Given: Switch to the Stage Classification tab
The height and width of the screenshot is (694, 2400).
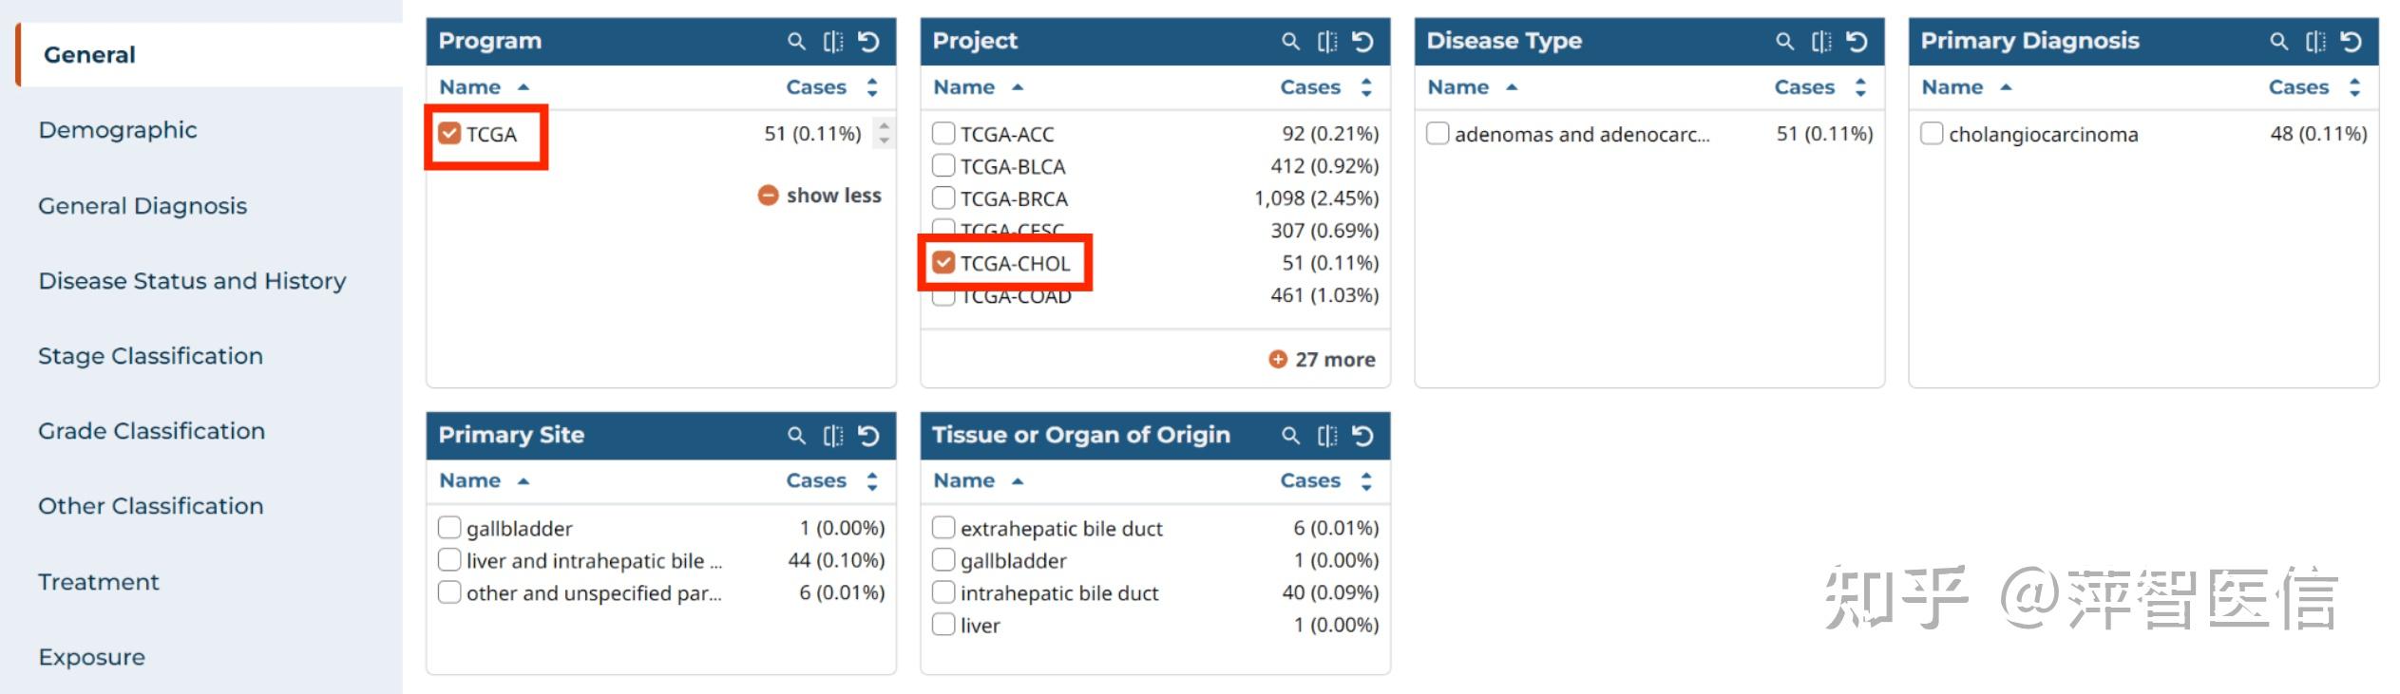Looking at the screenshot, I should click(150, 356).
